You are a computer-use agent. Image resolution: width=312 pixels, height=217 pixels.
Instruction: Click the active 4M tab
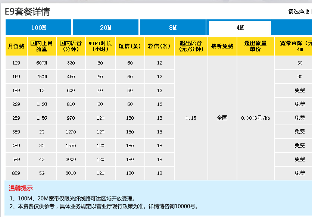tap(240, 28)
